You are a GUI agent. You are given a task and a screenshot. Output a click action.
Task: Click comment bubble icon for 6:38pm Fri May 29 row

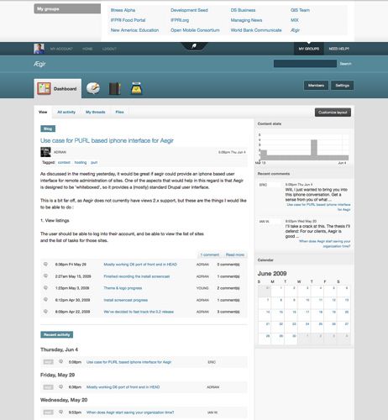pos(45,264)
